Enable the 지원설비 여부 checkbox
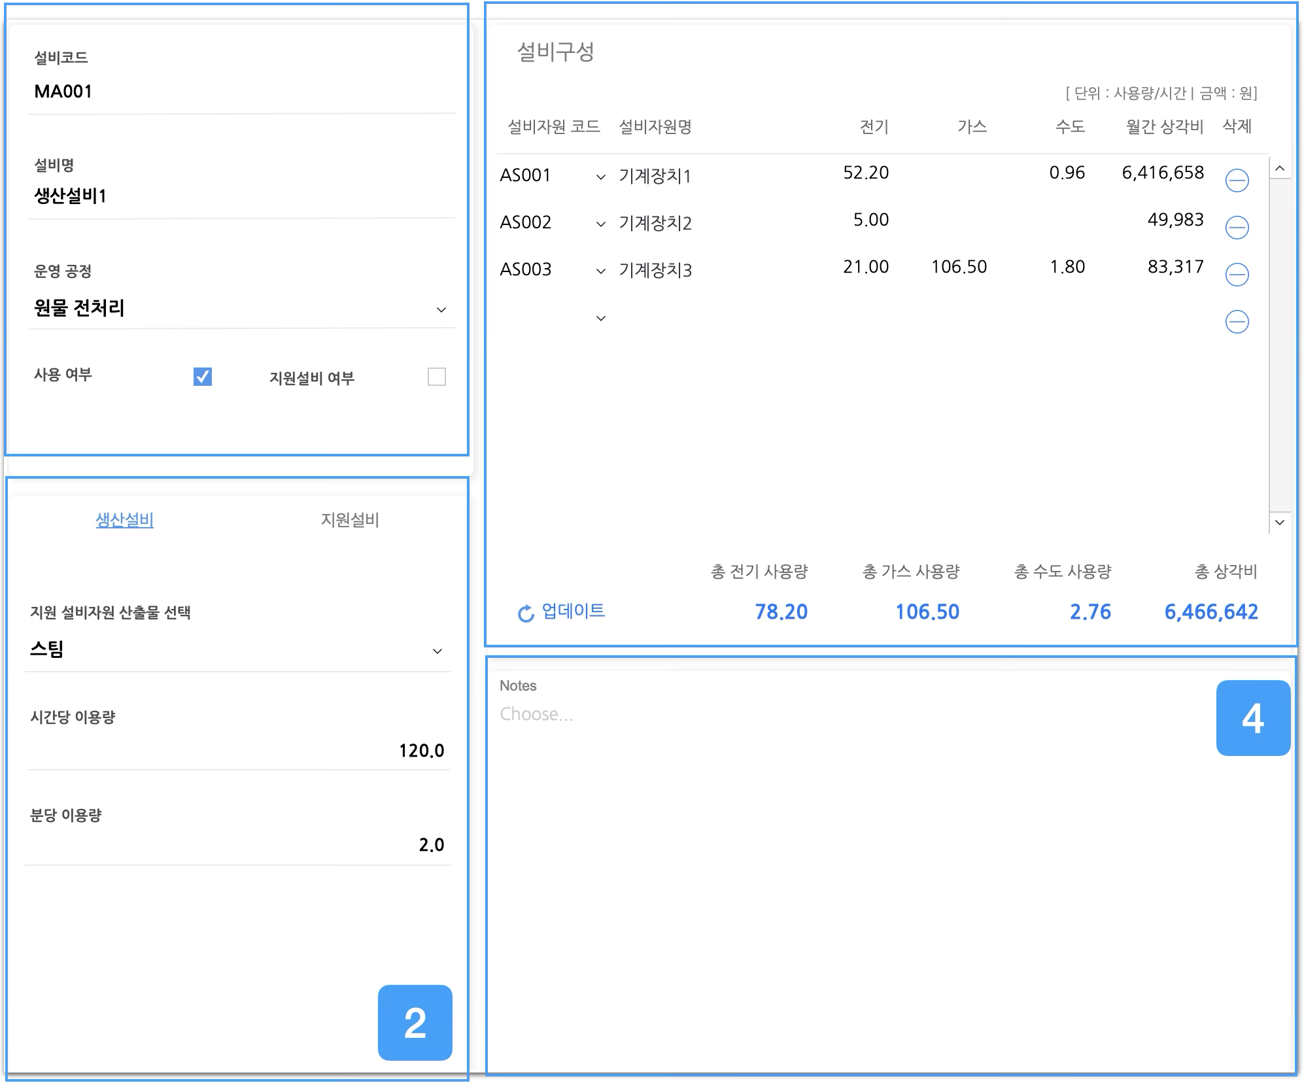The width and height of the screenshot is (1304, 1083). (436, 377)
